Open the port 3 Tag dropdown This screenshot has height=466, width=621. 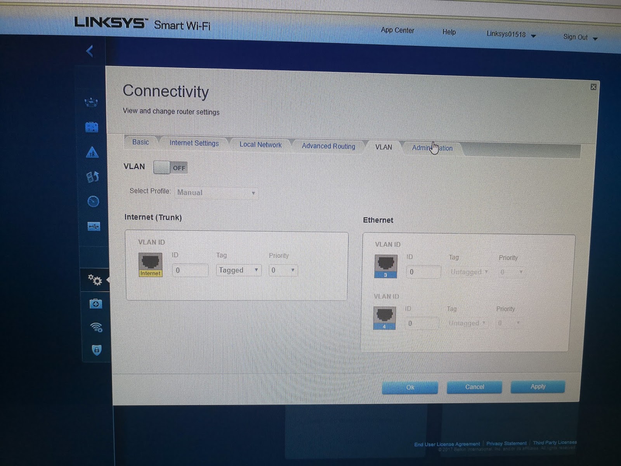[469, 272]
